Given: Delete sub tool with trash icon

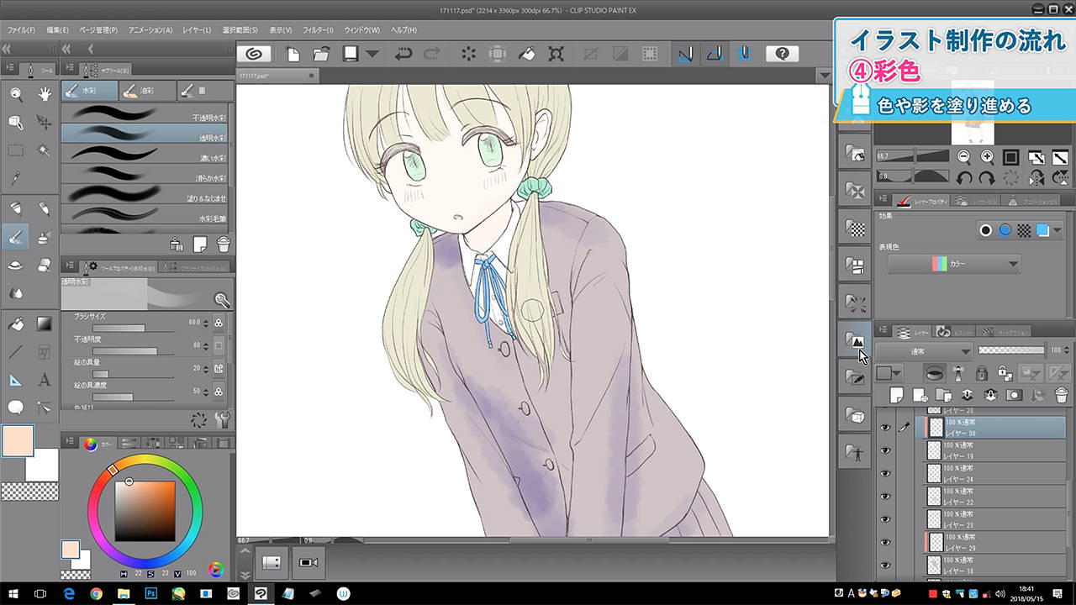Looking at the screenshot, I should click(x=223, y=245).
